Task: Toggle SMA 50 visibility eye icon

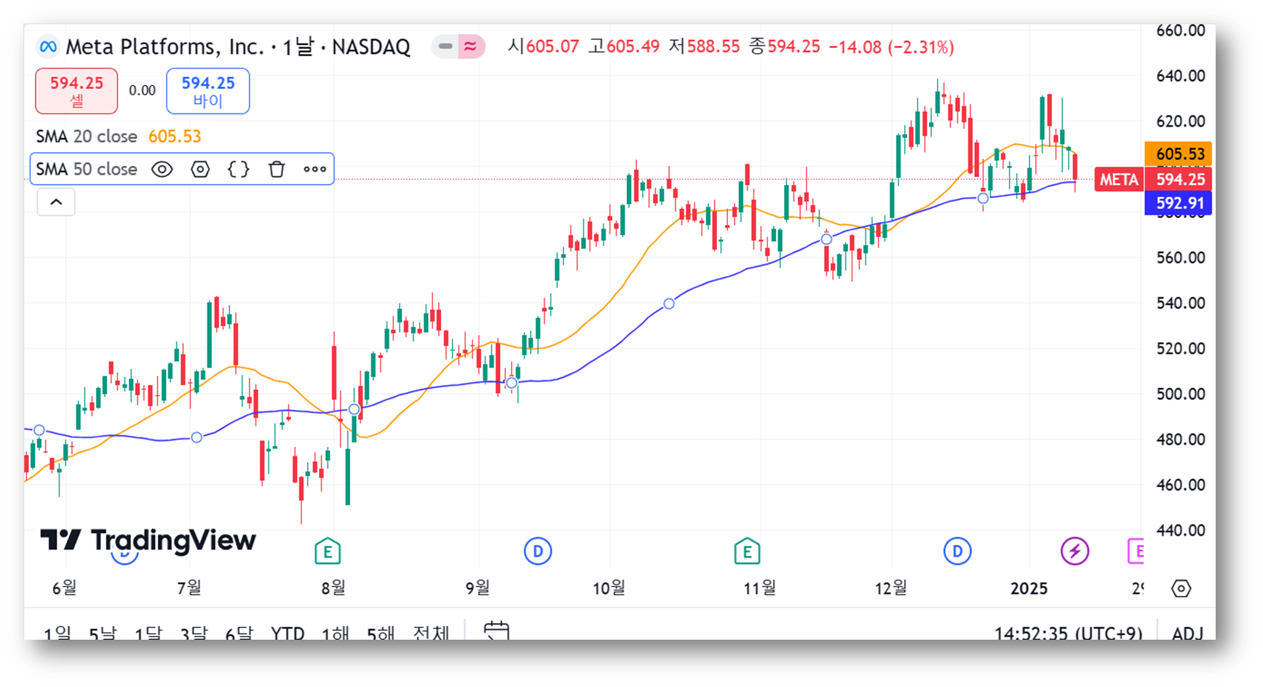Action: (162, 170)
